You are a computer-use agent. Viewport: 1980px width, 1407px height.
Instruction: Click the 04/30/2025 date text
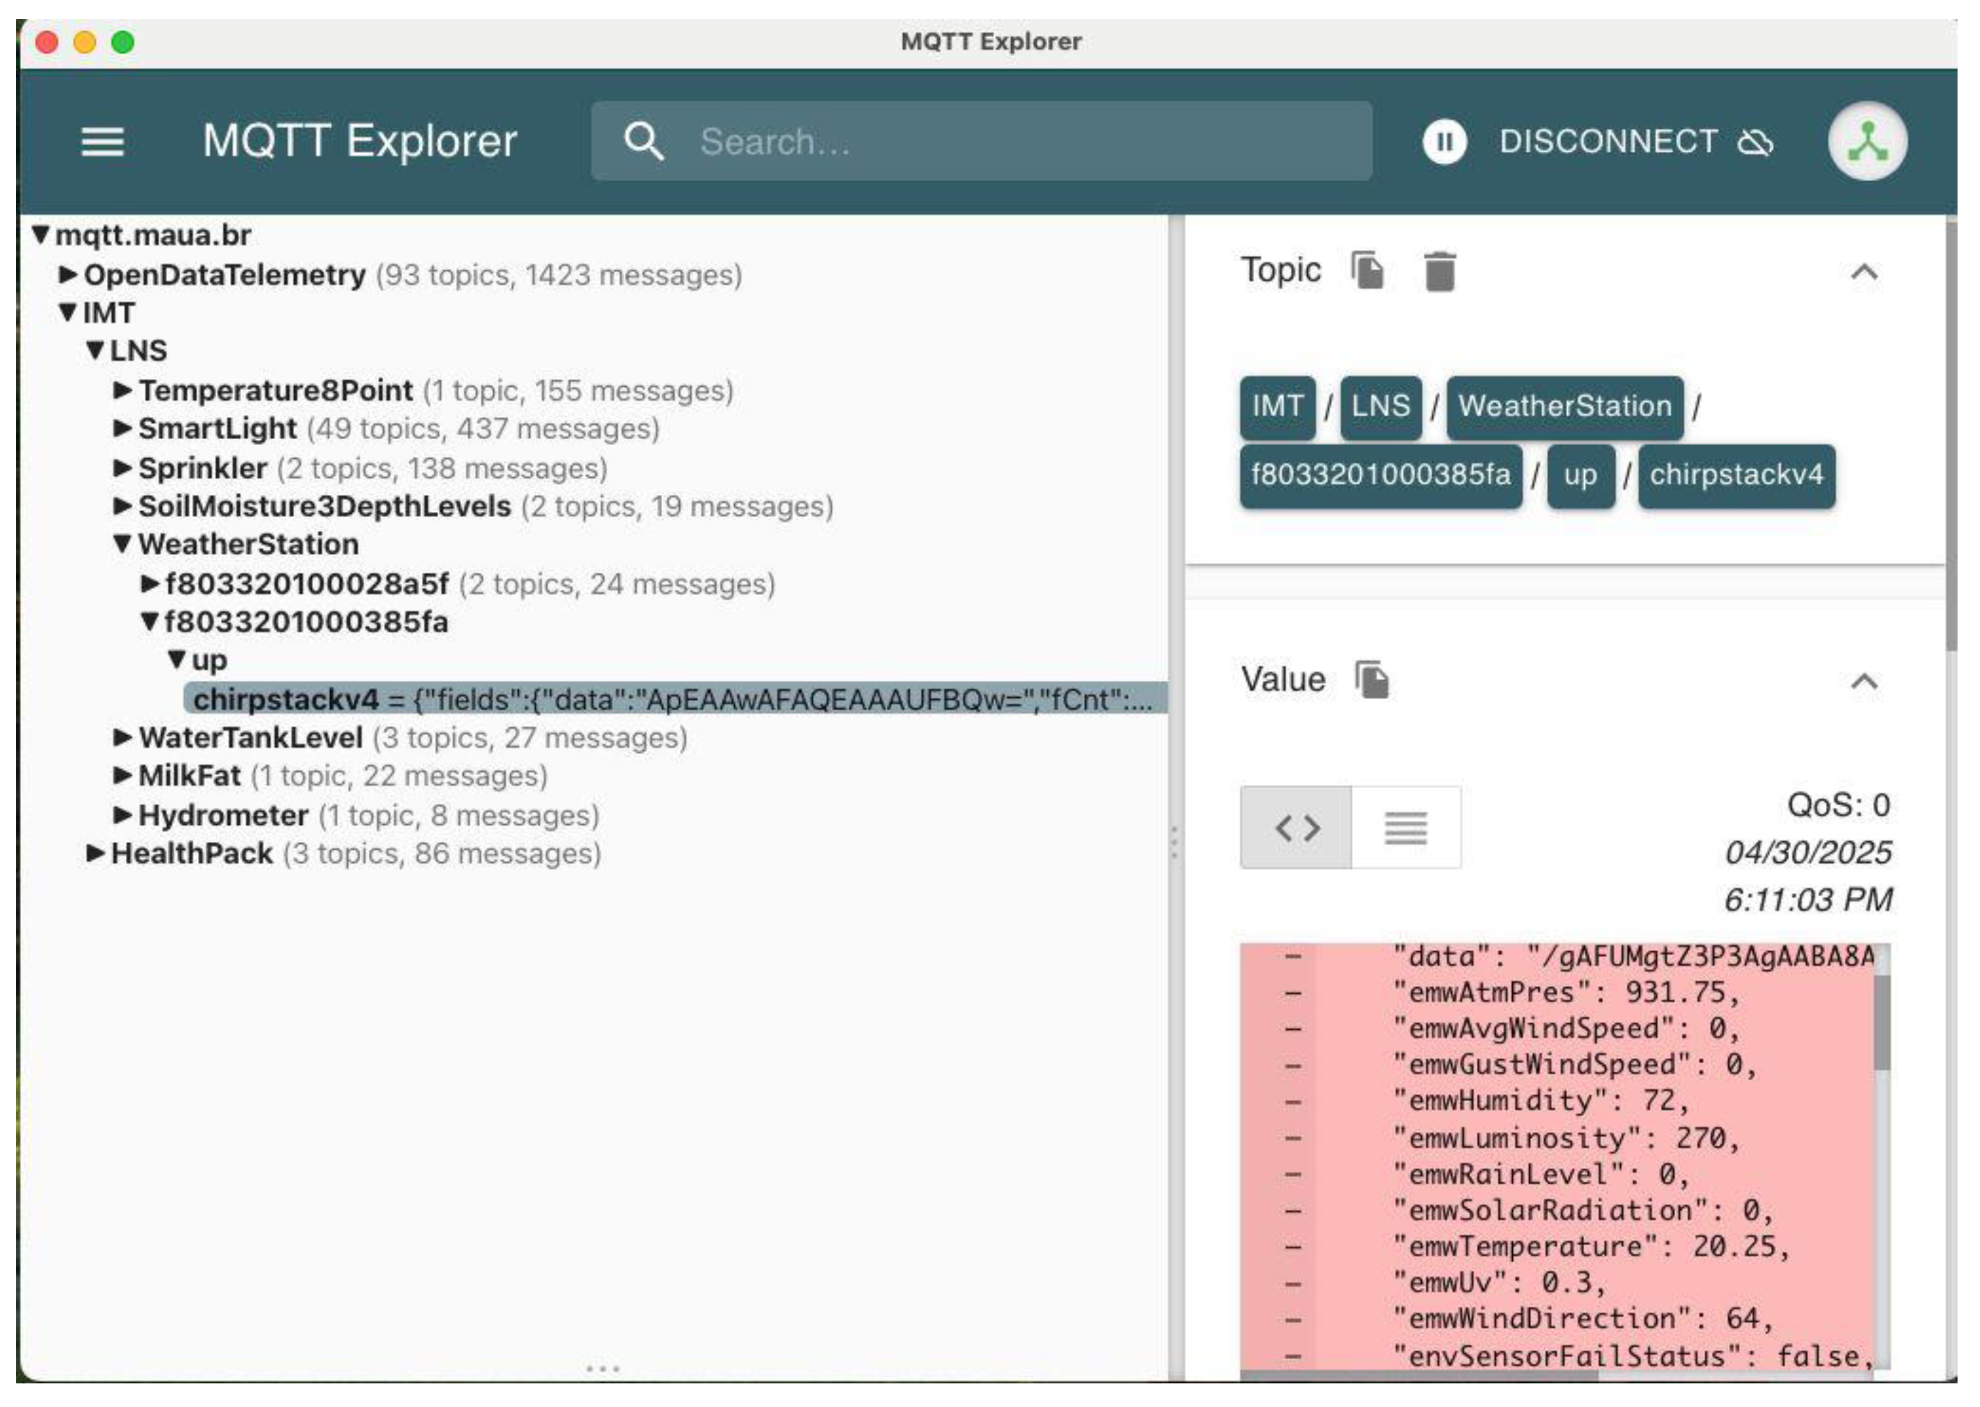1808,853
